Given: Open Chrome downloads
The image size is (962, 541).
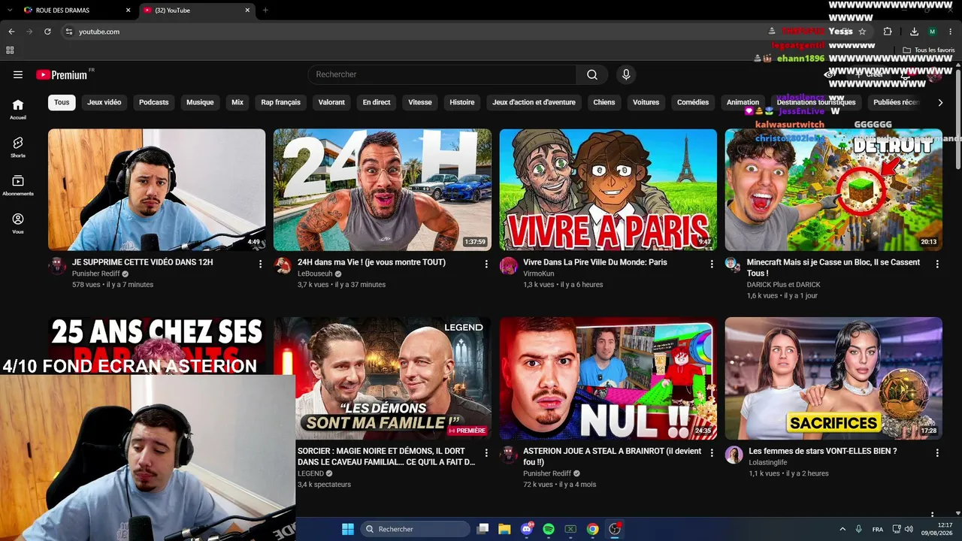Looking at the screenshot, I should (x=914, y=32).
